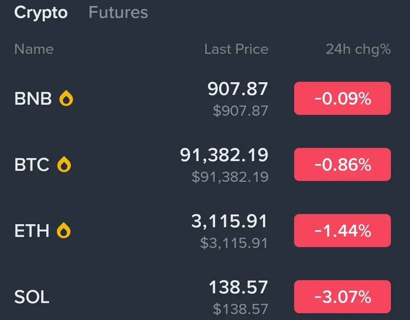
Task: Open the BTC trading pair name
Action: pos(32,164)
